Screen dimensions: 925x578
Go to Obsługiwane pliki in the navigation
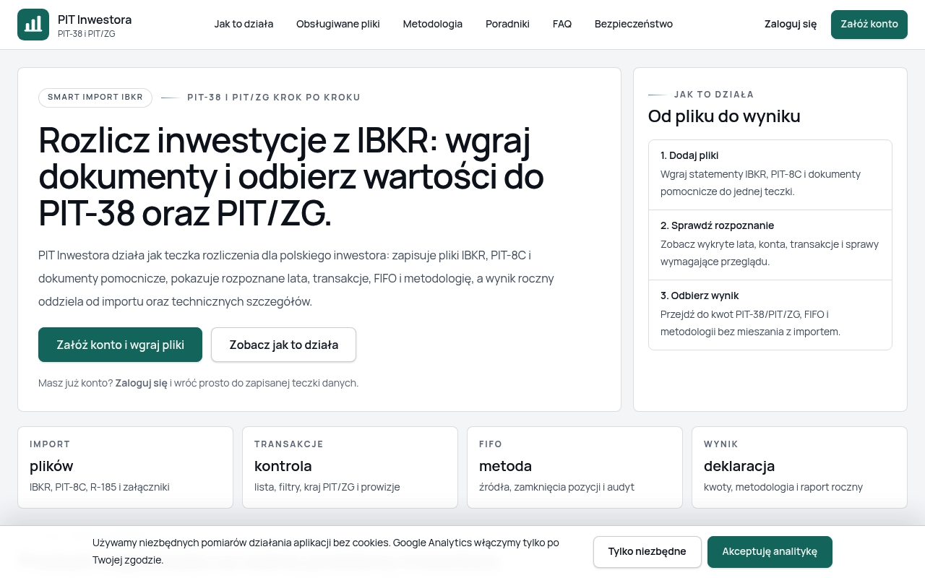338,24
